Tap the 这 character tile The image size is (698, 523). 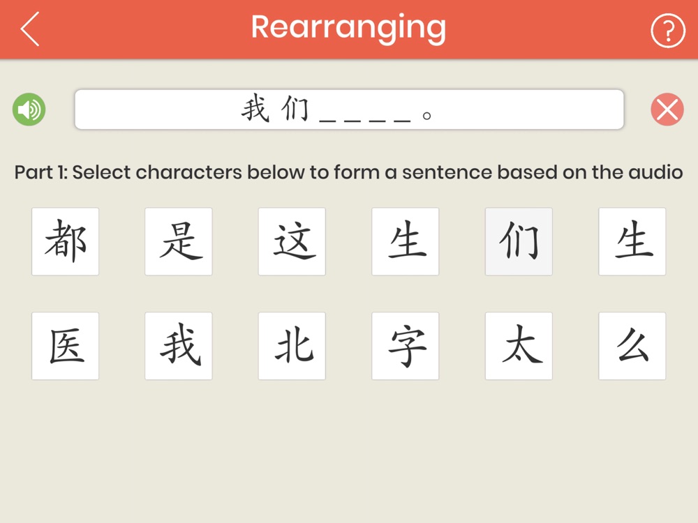(x=292, y=241)
